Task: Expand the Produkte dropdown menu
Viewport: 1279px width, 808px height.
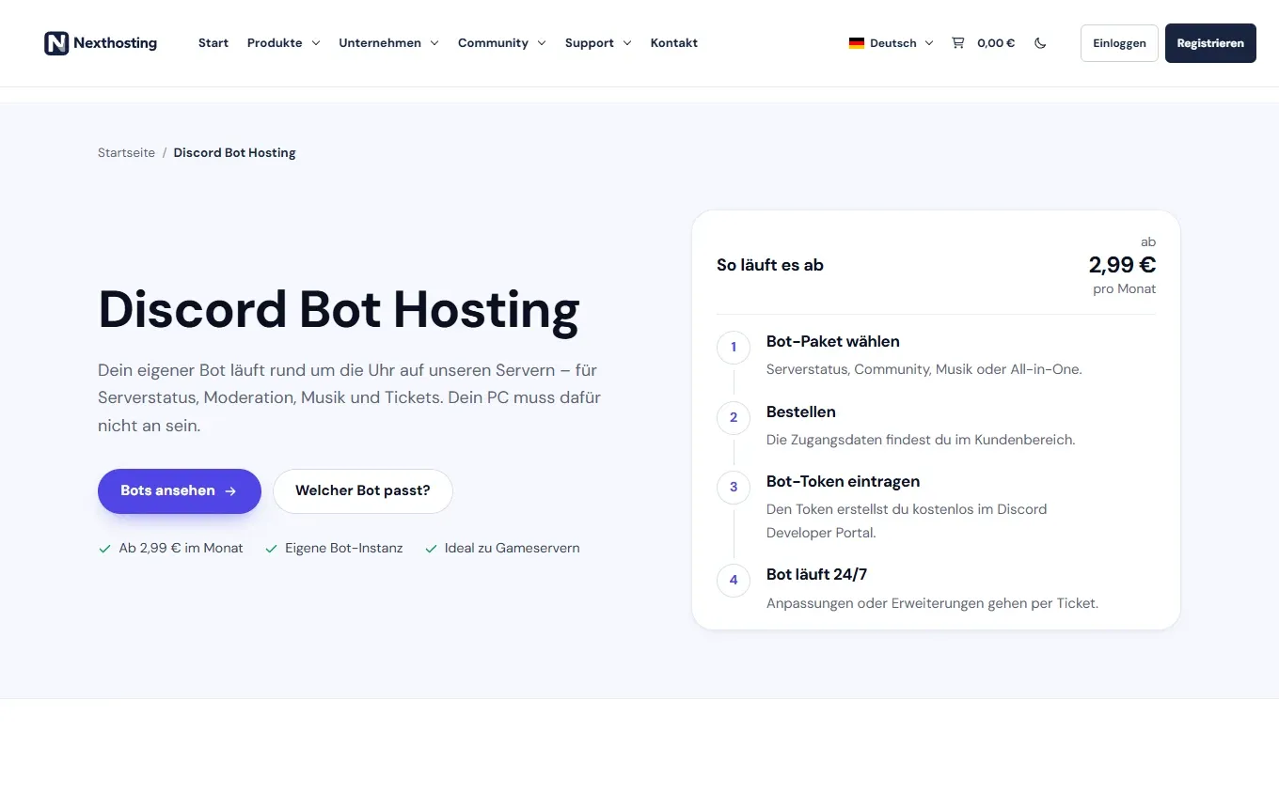Action: coord(283,43)
